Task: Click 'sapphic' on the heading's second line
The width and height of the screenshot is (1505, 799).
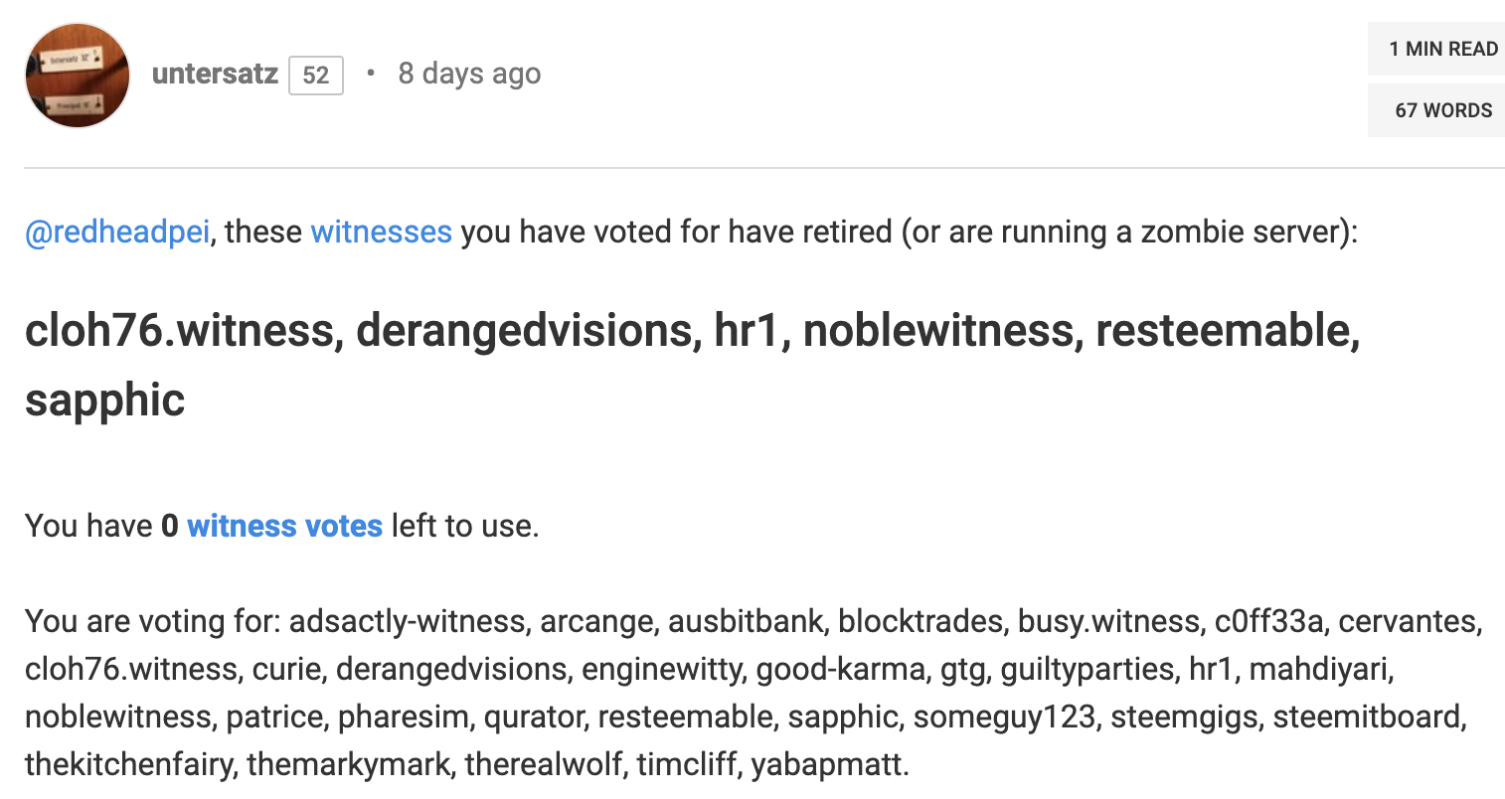Action: click(104, 399)
